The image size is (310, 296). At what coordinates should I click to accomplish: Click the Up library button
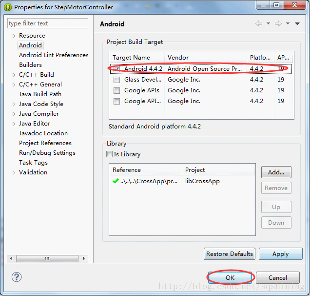276,207
